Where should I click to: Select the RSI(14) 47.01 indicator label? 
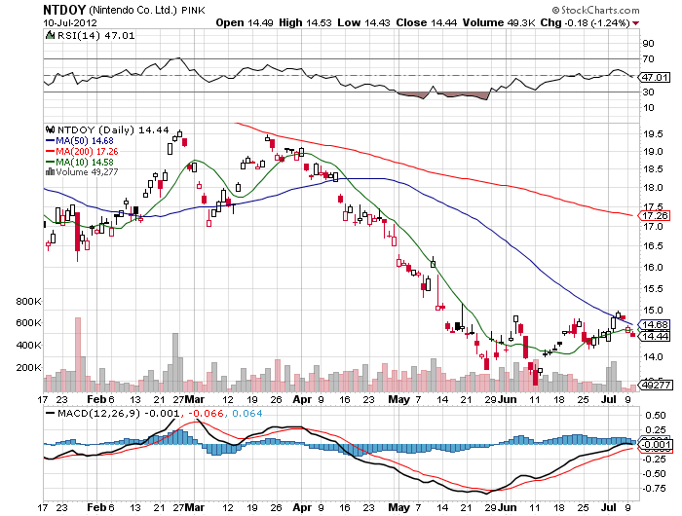point(96,36)
